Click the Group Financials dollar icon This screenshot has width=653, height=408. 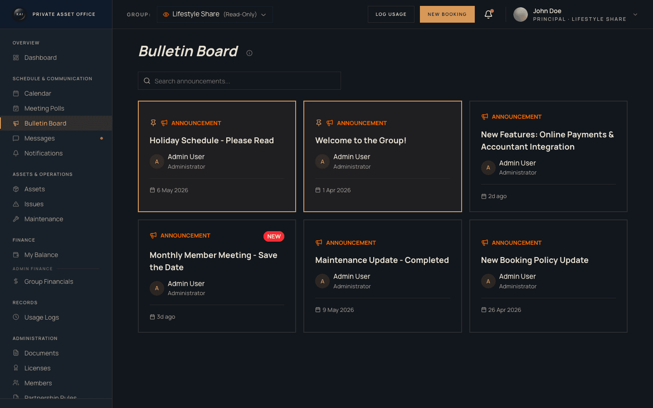coord(16,282)
